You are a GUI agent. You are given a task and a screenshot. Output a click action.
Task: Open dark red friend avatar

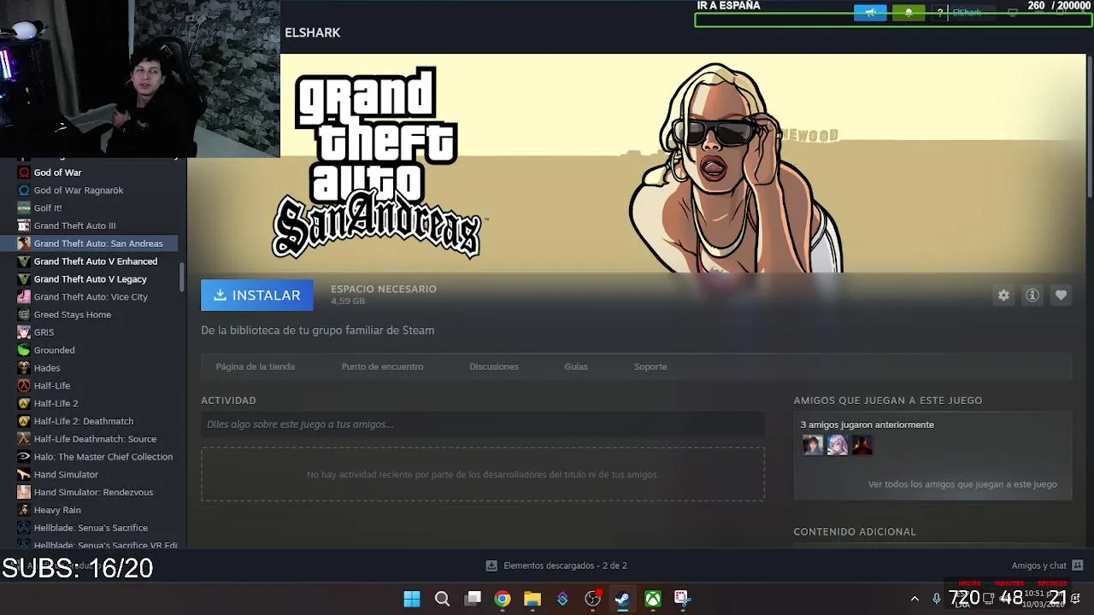pyautogui.click(x=862, y=445)
